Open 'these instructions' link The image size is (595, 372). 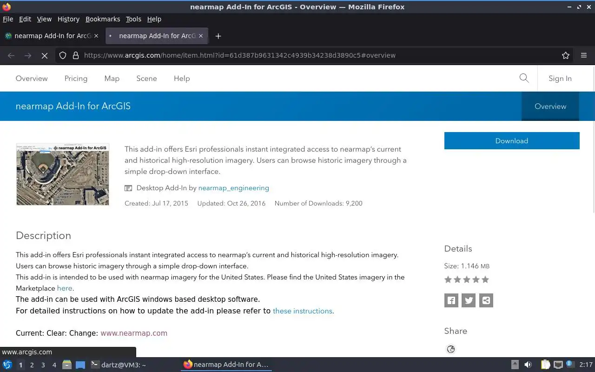point(303,311)
